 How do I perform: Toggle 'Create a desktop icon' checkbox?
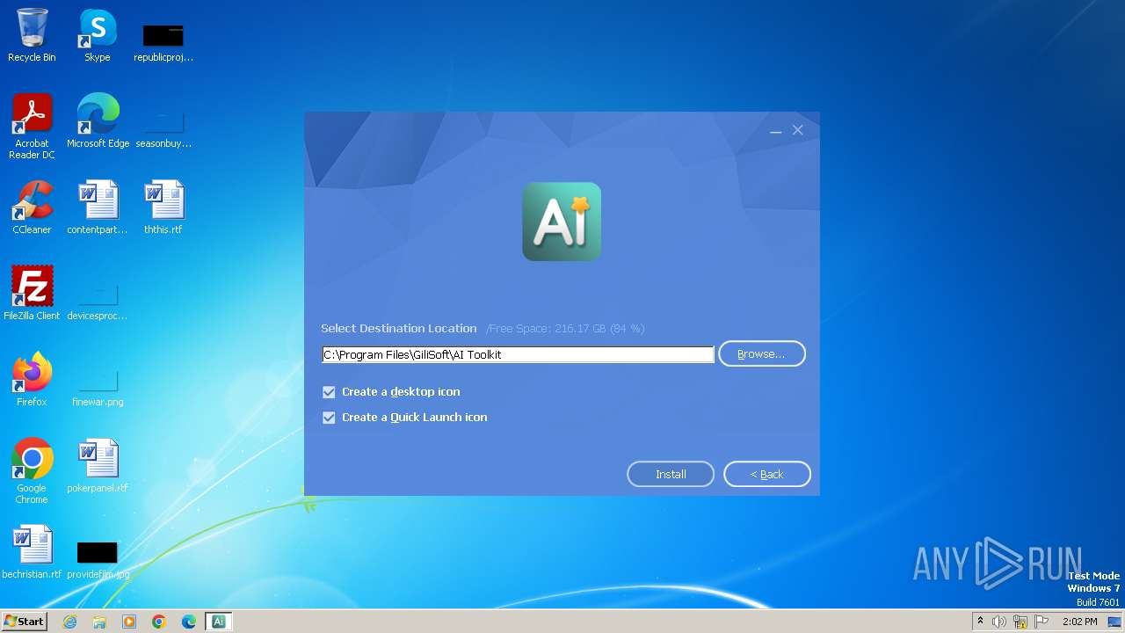point(329,392)
